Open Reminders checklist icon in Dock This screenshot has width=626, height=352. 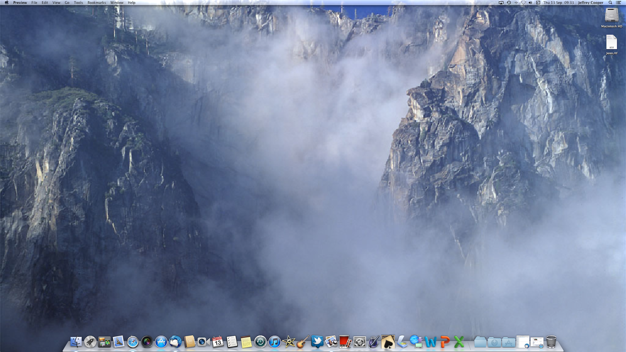232,342
